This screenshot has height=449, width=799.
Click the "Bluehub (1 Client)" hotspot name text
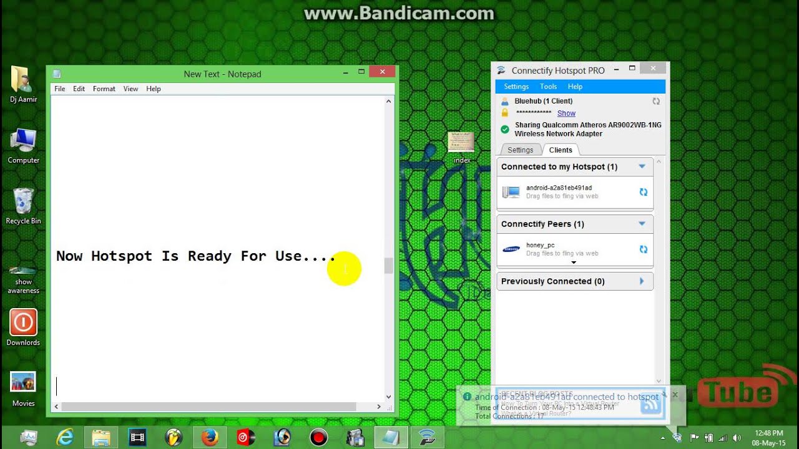(x=544, y=101)
